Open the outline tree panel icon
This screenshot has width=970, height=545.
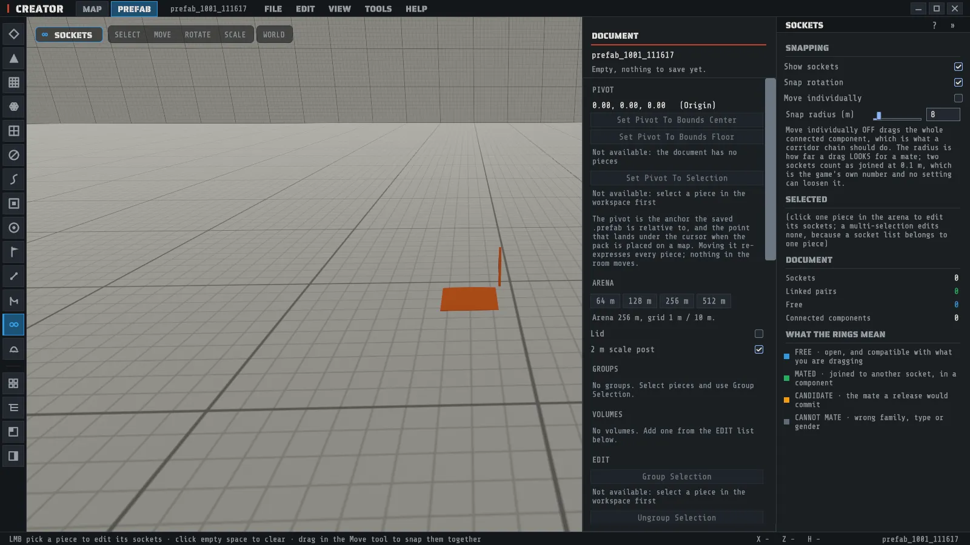point(13,408)
